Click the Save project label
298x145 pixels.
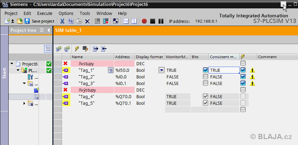click(x=43, y=21)
